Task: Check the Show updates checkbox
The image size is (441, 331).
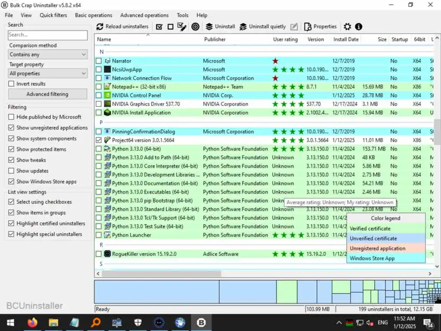Action: (x=11, y=171)
